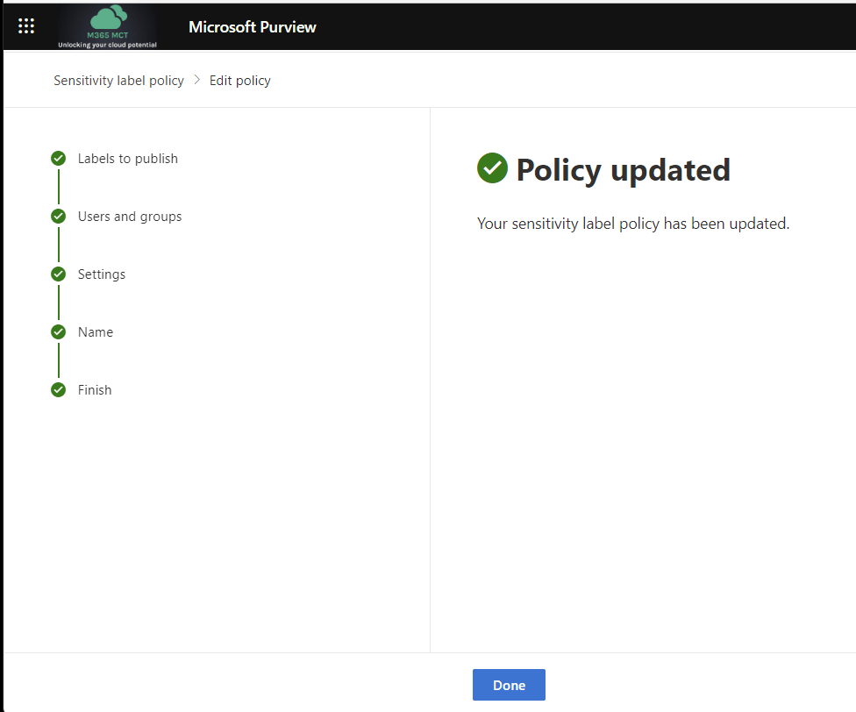Click the Users and groups checkmark icon
Viewport: 856px width, 712px height.
click(59, 217)
